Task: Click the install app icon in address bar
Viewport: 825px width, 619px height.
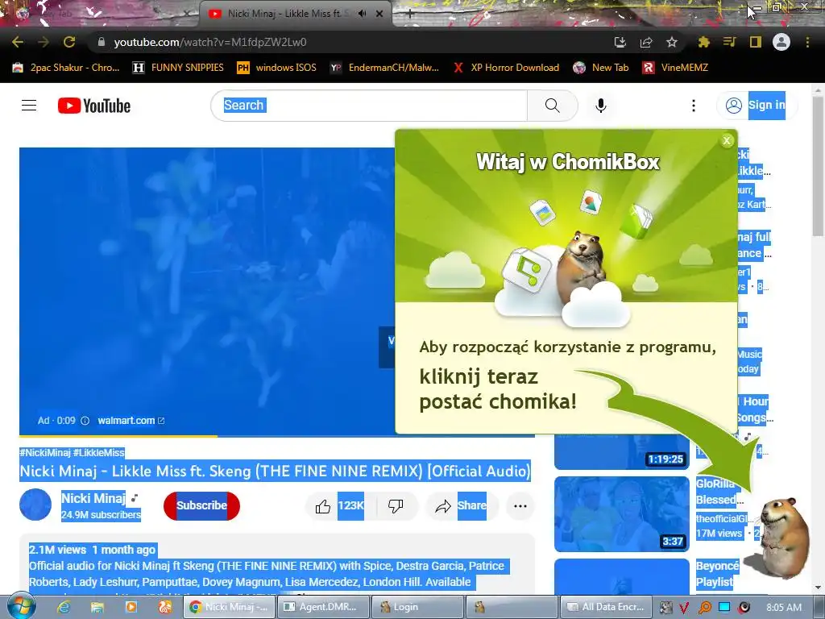Action: pos(620,42)
